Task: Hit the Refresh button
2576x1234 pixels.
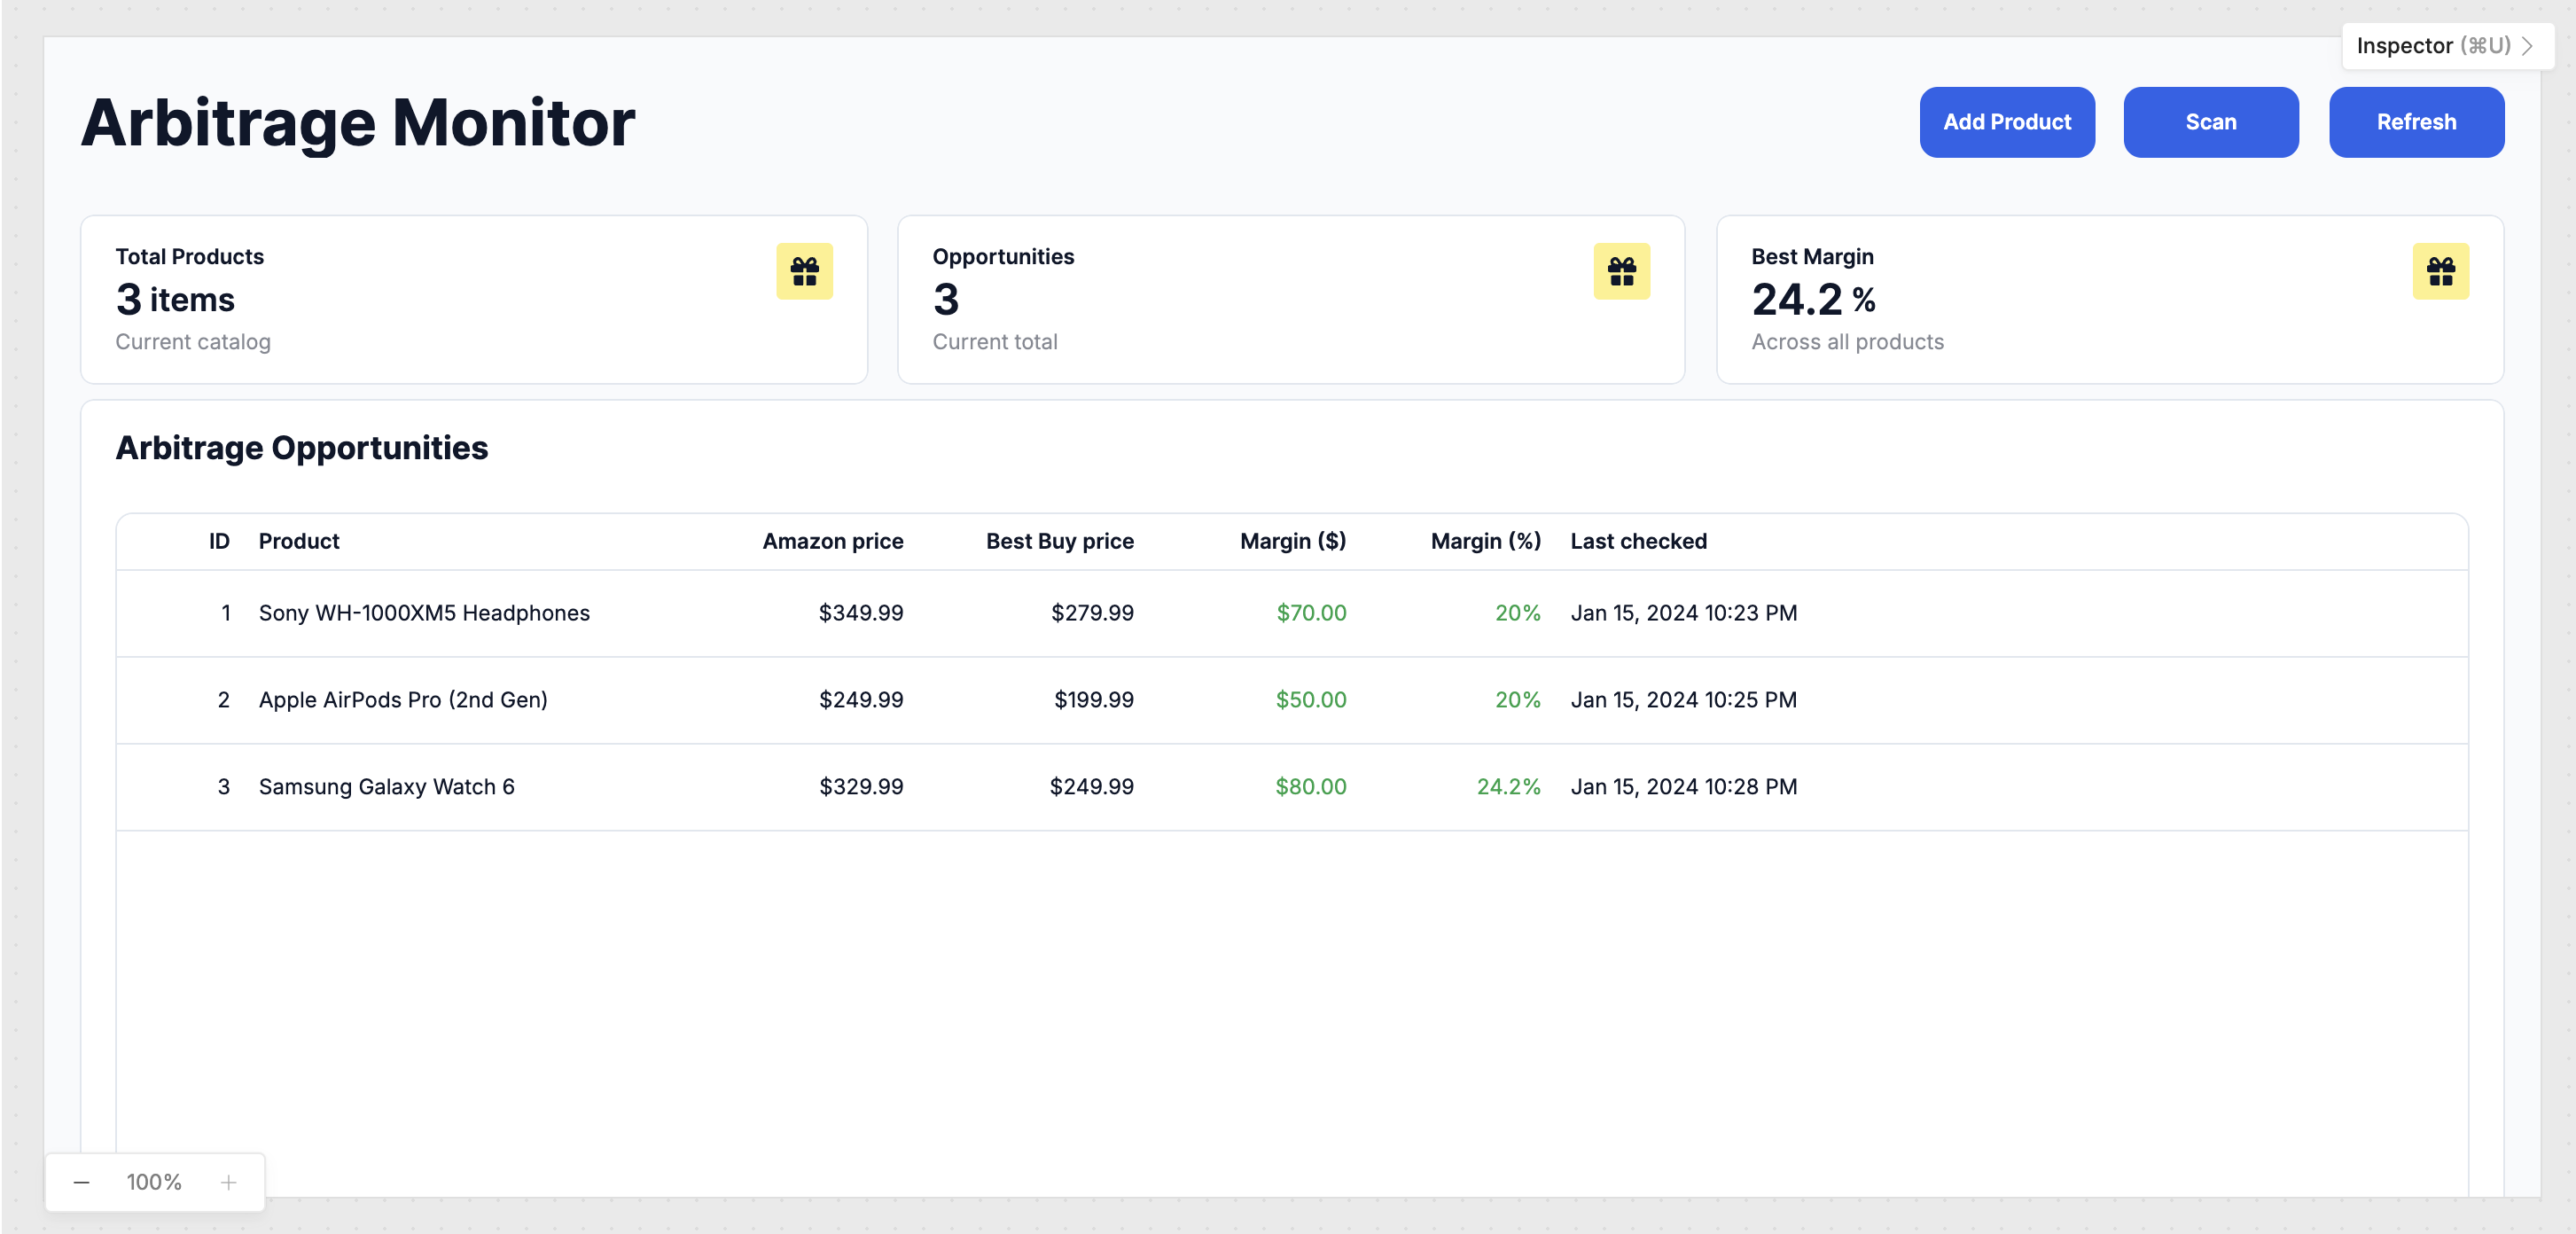Action: coord(2415,122)
